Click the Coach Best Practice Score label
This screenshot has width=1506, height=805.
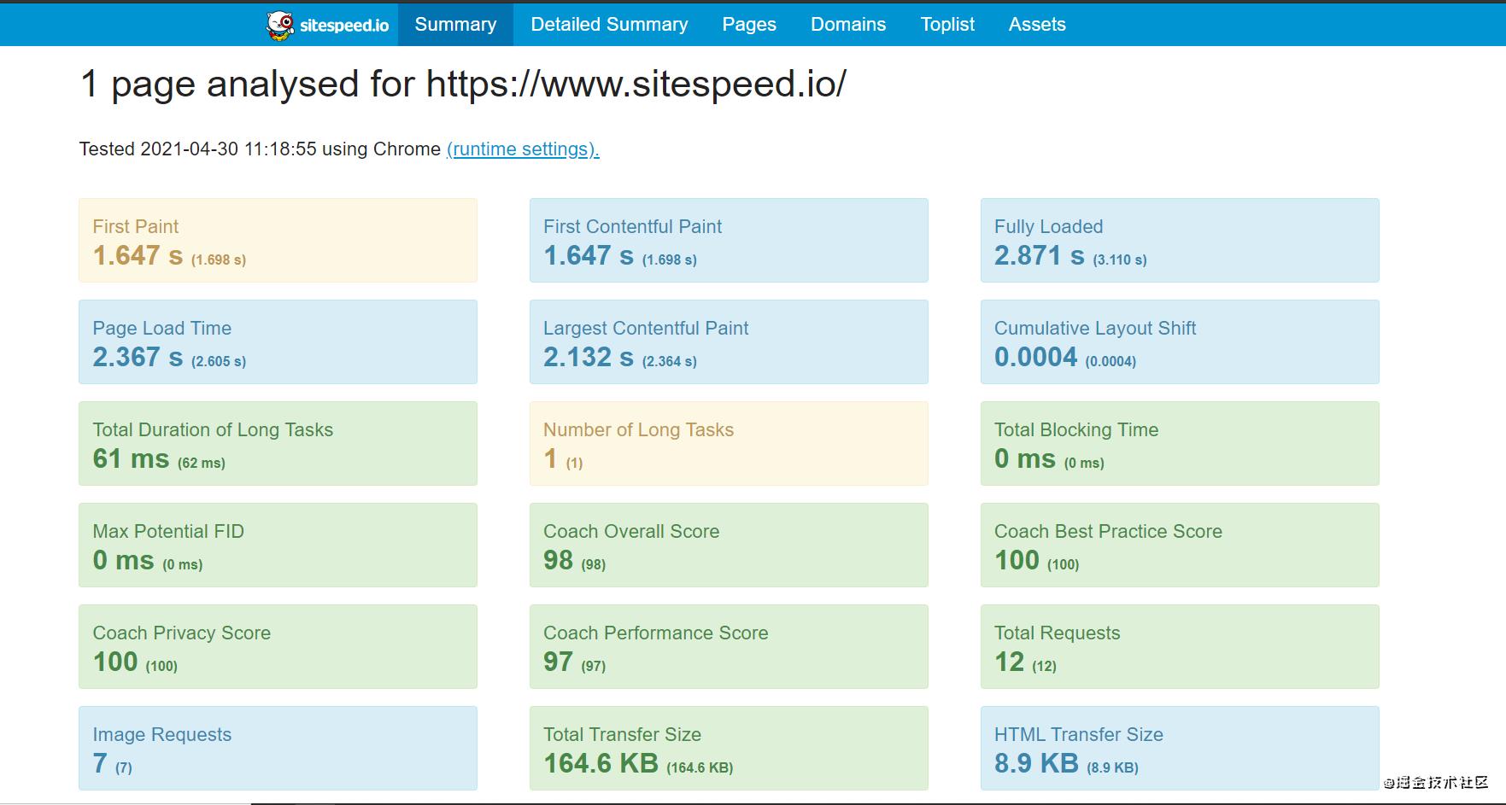1108,532
